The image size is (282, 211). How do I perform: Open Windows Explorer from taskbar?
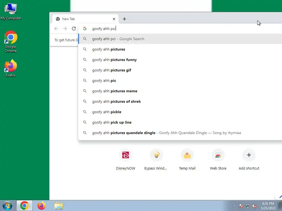pos(59,206)
